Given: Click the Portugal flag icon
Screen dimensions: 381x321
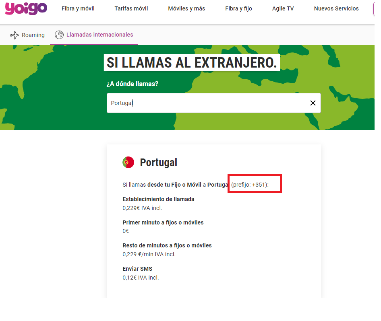Looking at the screenshot, I should [x=128, y=163].
